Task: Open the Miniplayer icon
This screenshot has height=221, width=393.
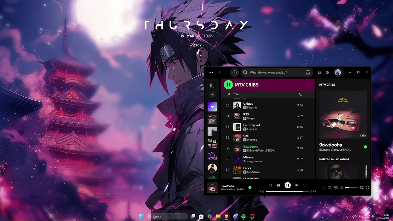Action: (x=362, y=188)
